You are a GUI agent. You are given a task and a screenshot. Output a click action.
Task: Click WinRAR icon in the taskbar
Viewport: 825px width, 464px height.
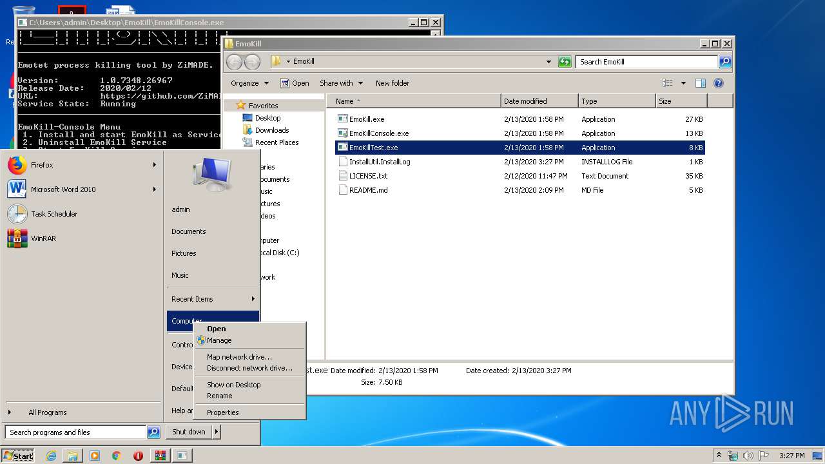tap(160, 456)
